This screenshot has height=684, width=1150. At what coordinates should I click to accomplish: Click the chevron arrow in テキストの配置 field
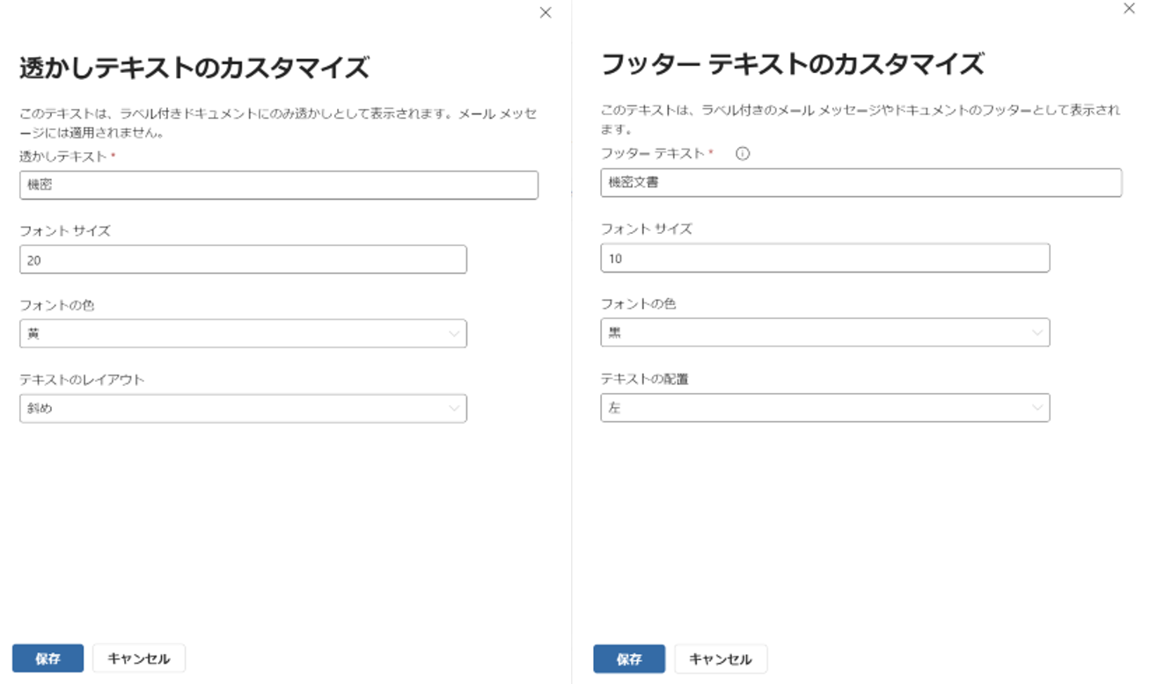(x=1037, y=408)
